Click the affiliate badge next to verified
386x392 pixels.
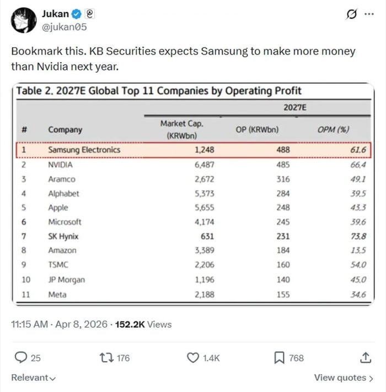click(89, 13)
